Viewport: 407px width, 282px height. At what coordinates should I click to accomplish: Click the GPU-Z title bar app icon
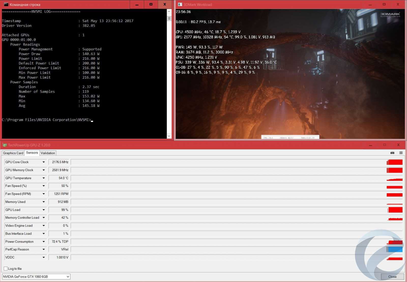(x=5, y=145)
